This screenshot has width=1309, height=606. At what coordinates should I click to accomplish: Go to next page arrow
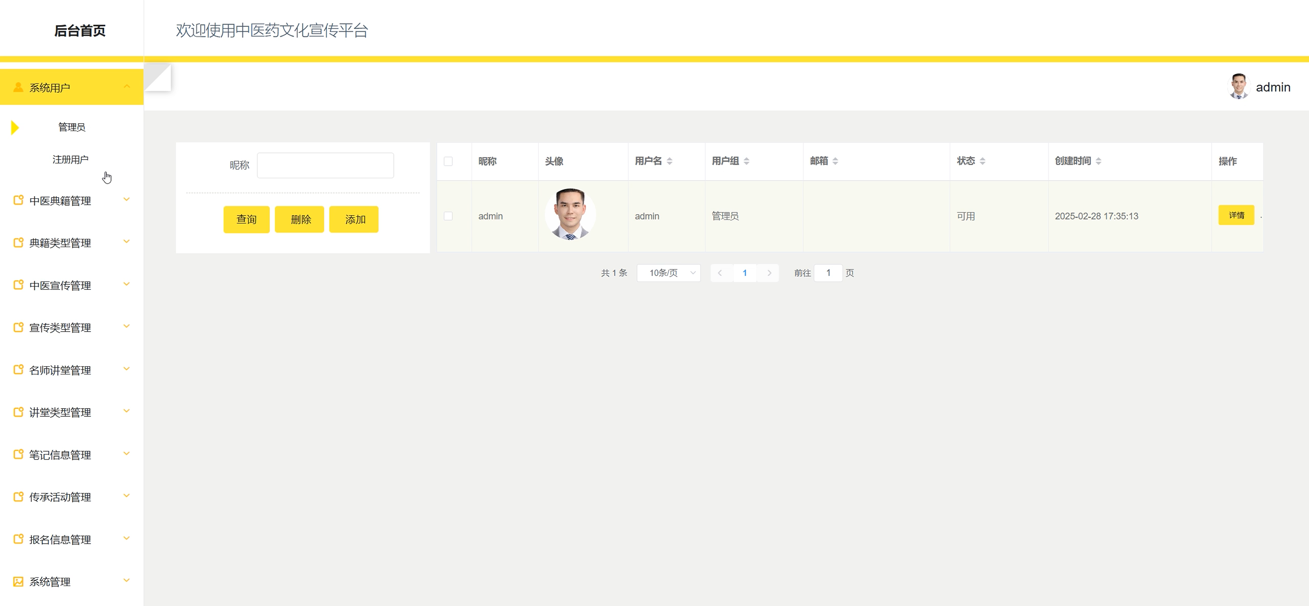pos(769,273)
